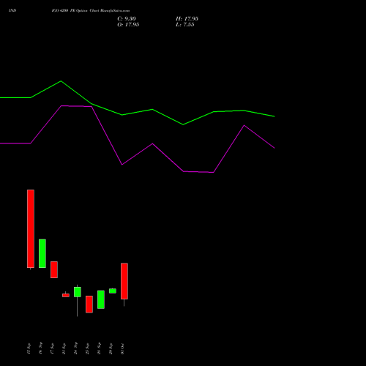Select the red candlestick above '17 Sep'
The height and width of the screenshot is (366, 366).
click(x=54, y=269)
